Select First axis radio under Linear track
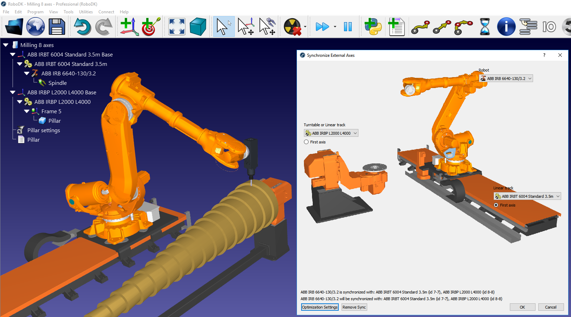This screenshot has height=317, width=571. (496, 205)
